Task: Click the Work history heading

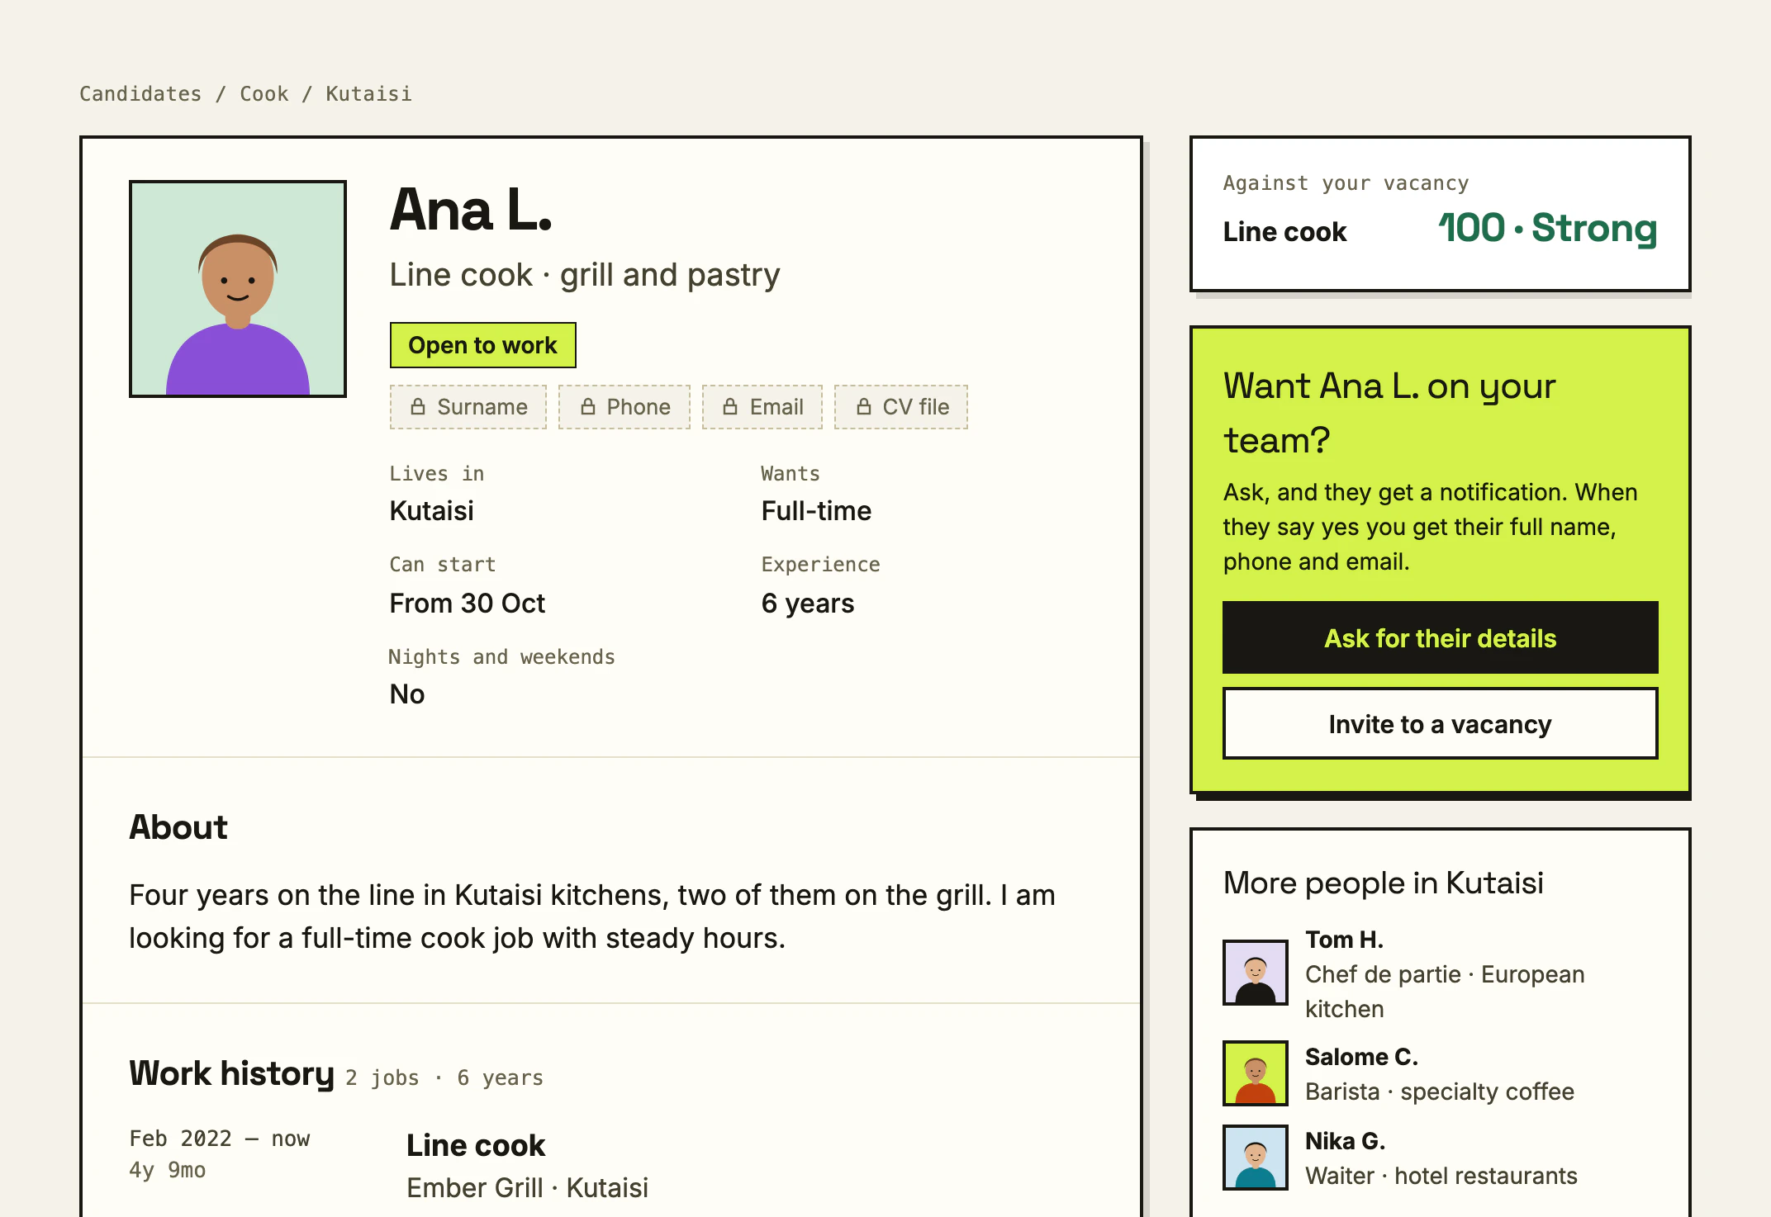Action: pos(232,1073)
